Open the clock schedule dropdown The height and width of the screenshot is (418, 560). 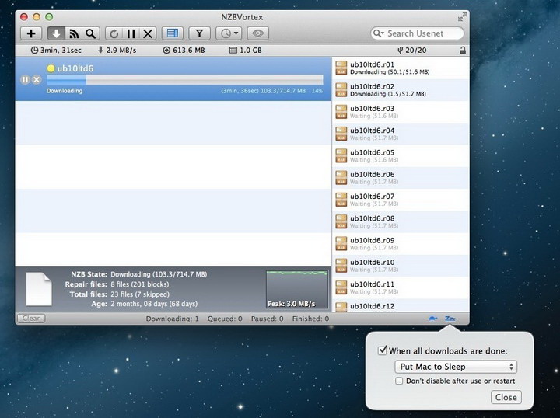click(x=229, y=33)
